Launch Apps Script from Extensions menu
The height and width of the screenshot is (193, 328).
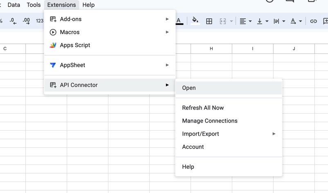pyautogui.click(x=110, y=45)
